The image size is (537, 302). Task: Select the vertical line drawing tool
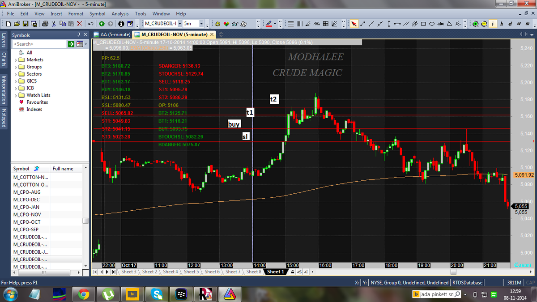tap(389, 24)
